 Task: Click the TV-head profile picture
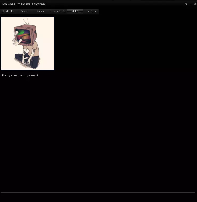tap(28, 43)
